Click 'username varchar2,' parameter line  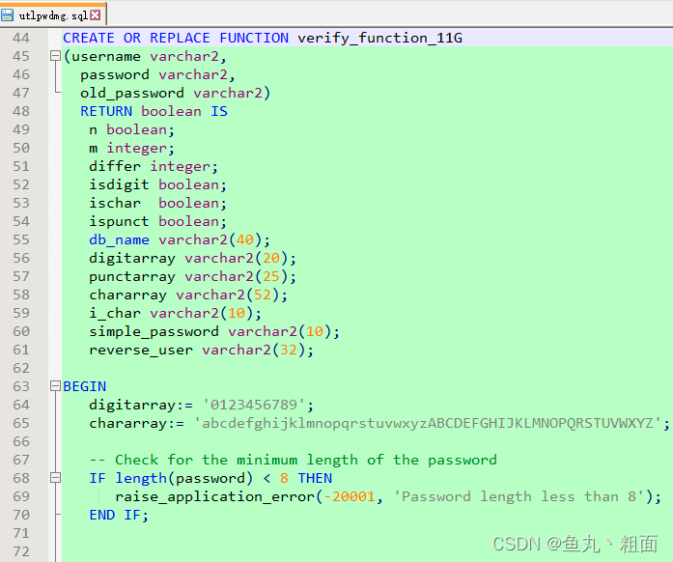click(x=145, y=56)
